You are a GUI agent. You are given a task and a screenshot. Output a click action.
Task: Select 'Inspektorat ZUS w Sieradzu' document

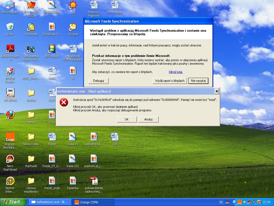point(73,53)
